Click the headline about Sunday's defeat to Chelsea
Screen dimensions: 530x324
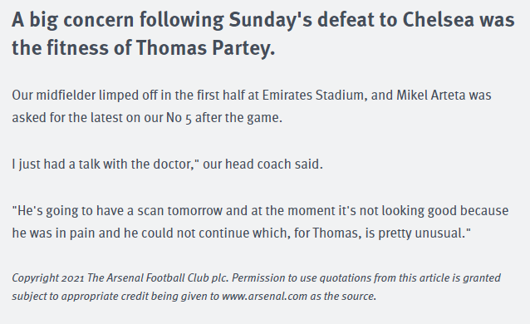tap(263, 33)
